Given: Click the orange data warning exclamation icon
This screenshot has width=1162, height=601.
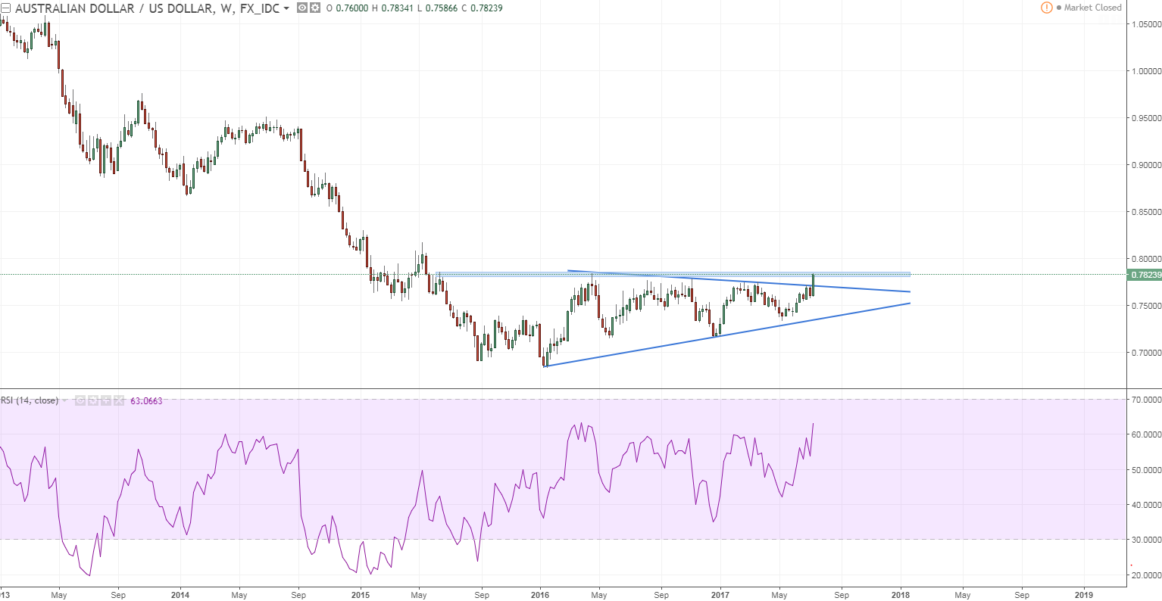Looking at the screenshot, I should tap(1047, 8).
